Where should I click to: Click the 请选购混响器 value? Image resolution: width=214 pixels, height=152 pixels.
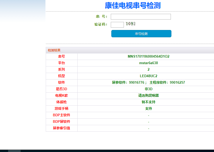pyautogui.click(x=148, y=95)
